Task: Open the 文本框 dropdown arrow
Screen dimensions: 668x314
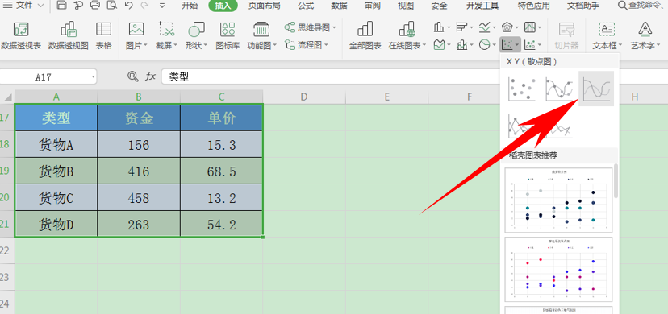Action: click(620, 45)
